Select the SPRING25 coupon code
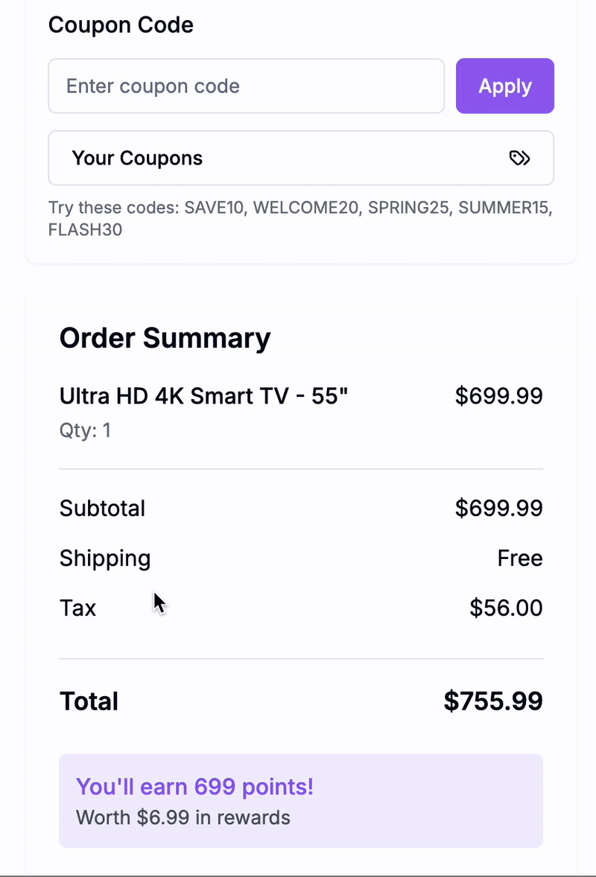Image resolution: width=596 pixels, height=877 pixels. [408, 208]
